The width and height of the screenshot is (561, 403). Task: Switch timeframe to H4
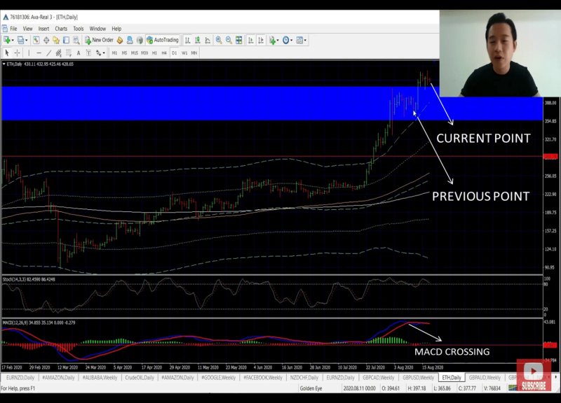coord(163,52)
